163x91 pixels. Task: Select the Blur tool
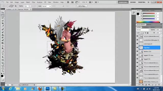pos(3,46)
